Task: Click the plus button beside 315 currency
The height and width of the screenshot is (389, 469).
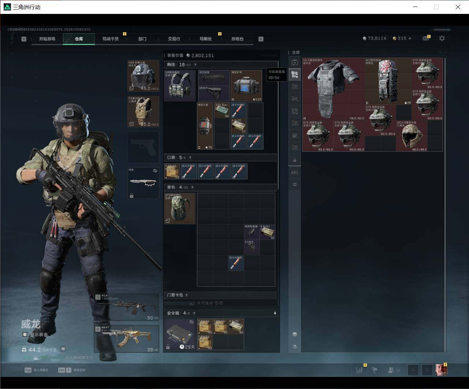Action: [x=410, y=38]
